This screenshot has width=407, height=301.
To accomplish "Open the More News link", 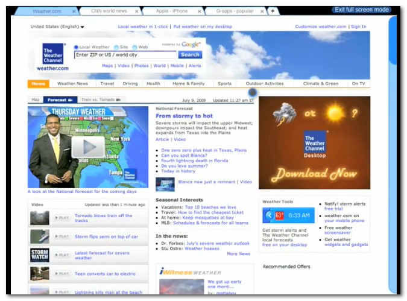I will coord(238,254).
